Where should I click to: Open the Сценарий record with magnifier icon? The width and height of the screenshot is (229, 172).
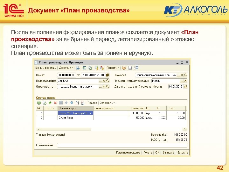pos(185,75)
